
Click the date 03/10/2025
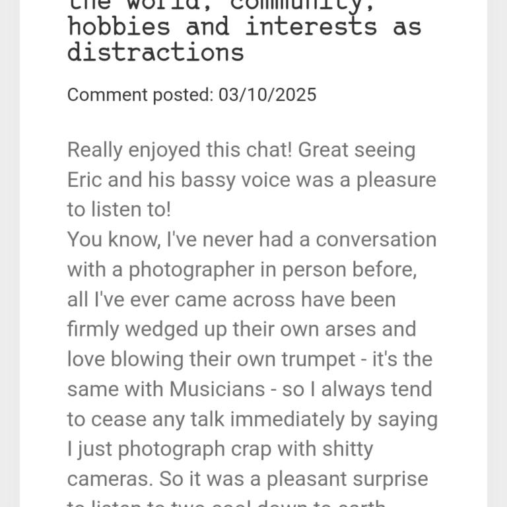coord(267,94)
